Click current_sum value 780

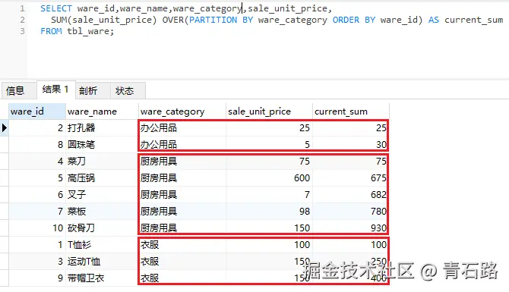click(378, 212)
